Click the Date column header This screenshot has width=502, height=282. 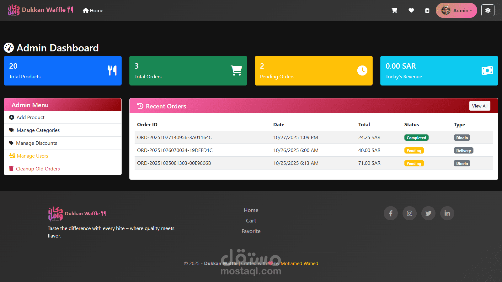coord(279,124)
